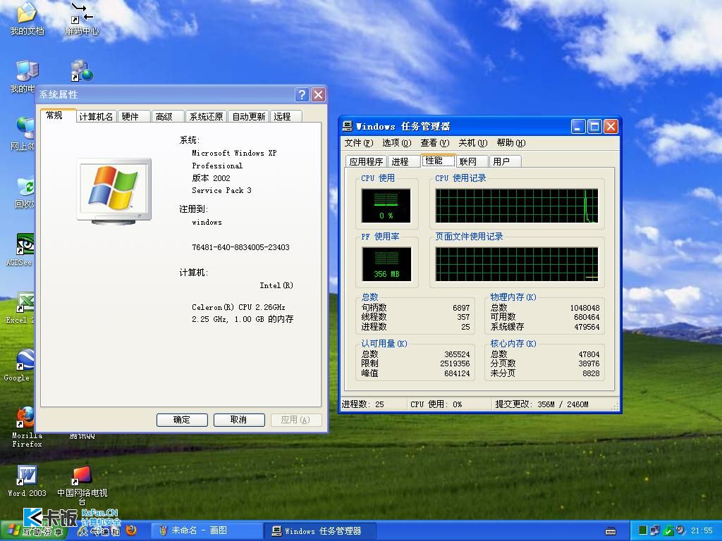The image size is (722, 541).
Task: Launch the Excel desktop shortcut
Action: pyautogui.click(x=20, y=308)
